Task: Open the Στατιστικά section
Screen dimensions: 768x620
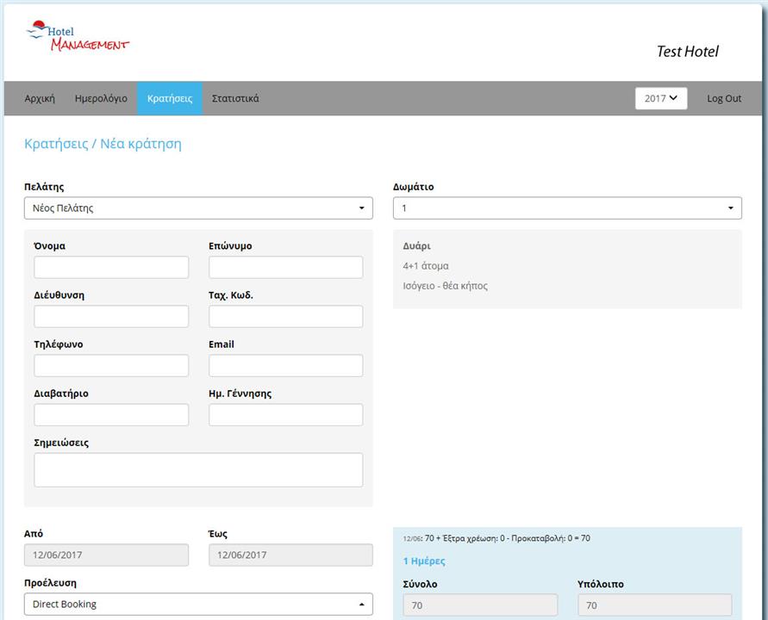Action: coord(235,98)
